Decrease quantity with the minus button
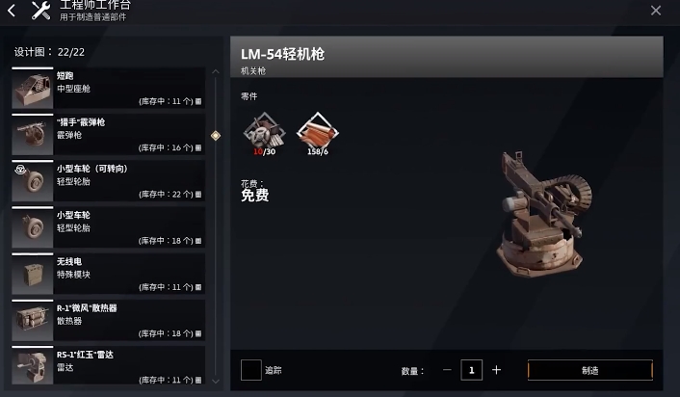The height and width of the screenshot is (397, 680). click(447, 370)
